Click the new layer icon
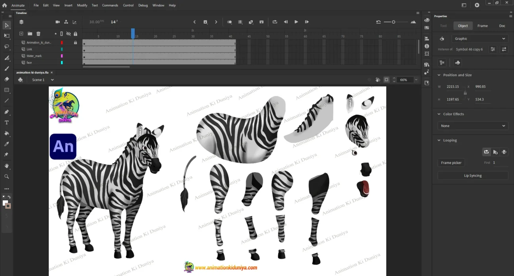 [x=21, y=34]
